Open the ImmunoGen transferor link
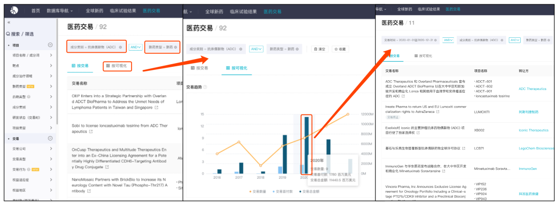This screenshot has height=205, width=559. [x=527, y=169]
